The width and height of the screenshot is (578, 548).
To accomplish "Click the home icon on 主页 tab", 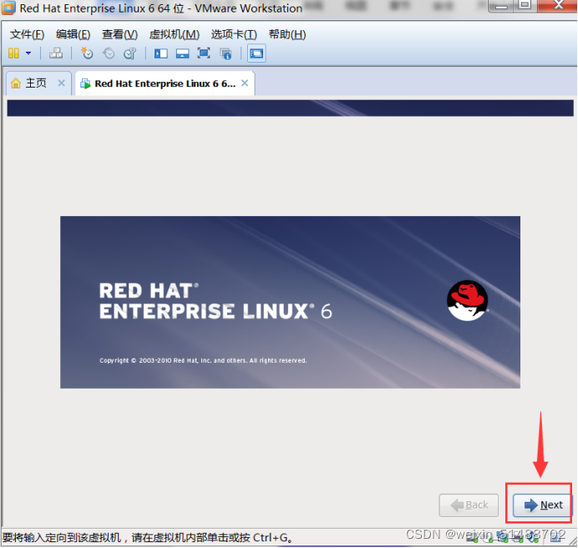I will pyautogui.click(x=16, y=83).
